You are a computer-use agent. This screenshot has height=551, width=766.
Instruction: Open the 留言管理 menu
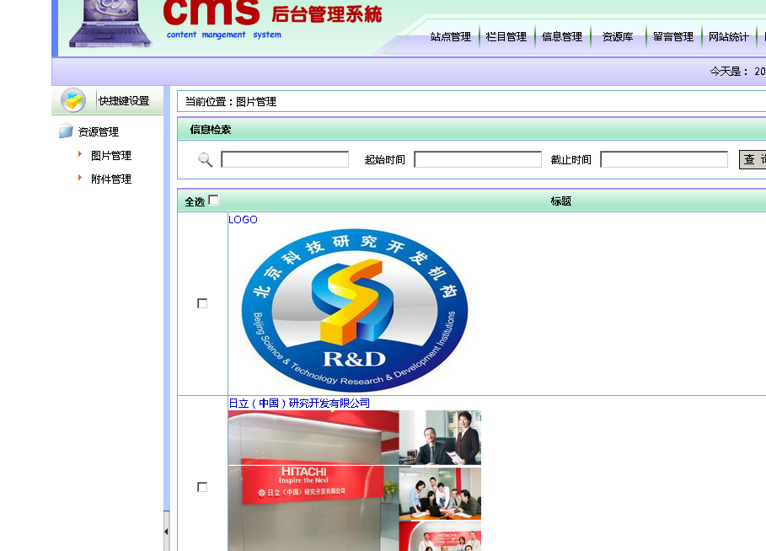[673, 36]
